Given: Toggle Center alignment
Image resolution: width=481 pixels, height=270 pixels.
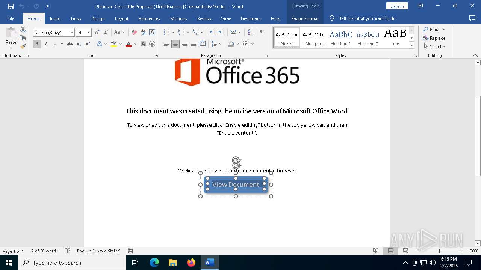Looking at the screenshot, I should click(175, 44).
